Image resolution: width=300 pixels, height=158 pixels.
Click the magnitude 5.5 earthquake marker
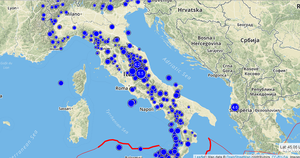[x=141, y=74]
